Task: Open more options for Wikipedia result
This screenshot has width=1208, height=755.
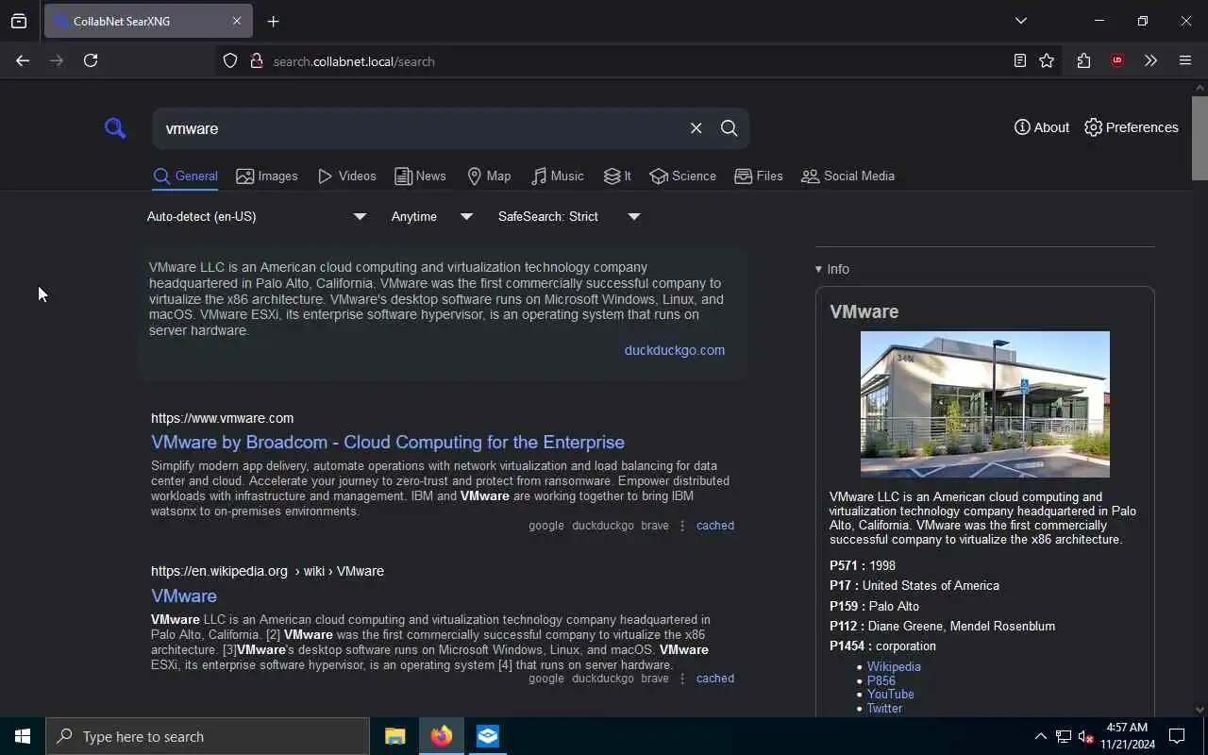Action: (682, 679)
